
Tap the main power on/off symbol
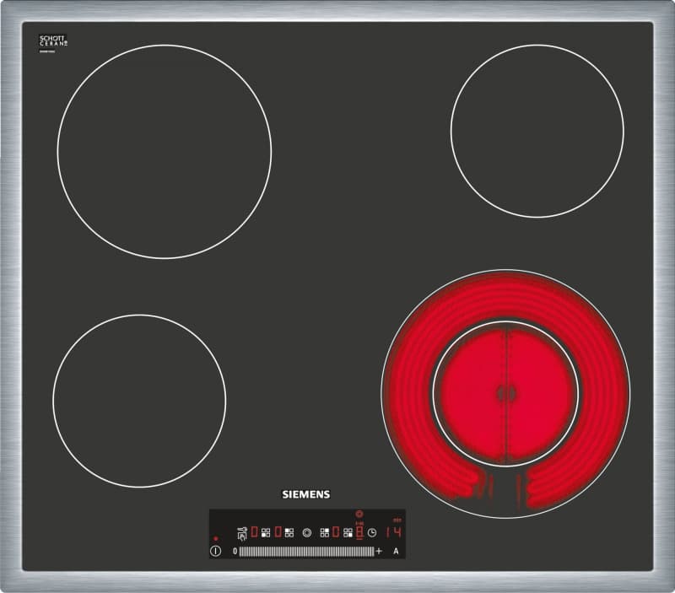216,551
